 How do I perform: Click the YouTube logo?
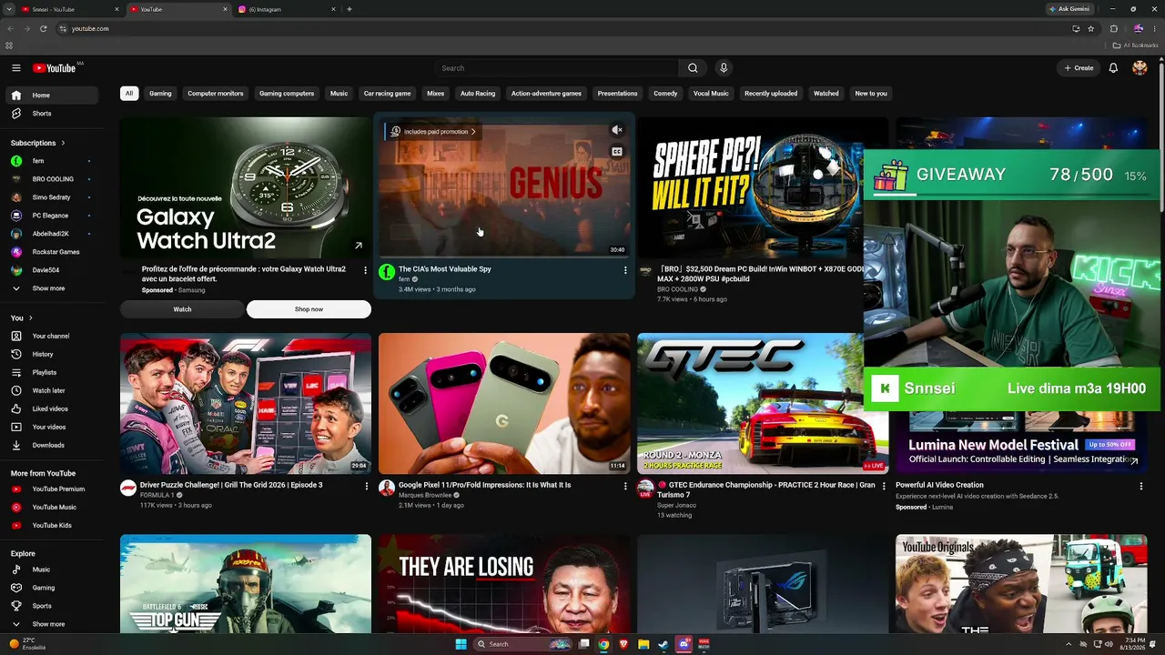(55, 68)
